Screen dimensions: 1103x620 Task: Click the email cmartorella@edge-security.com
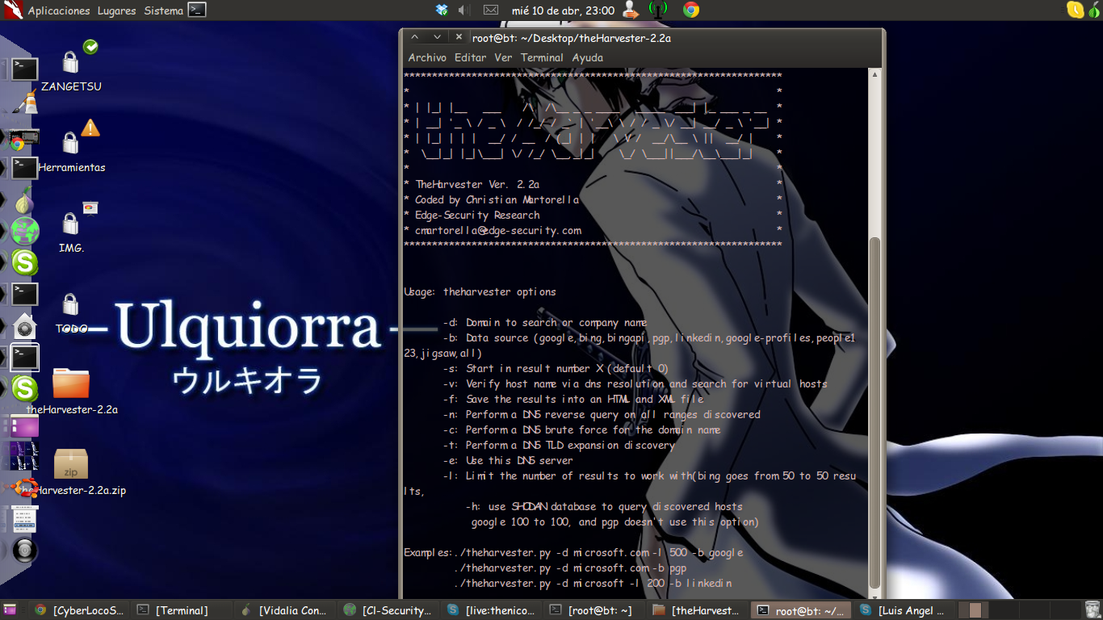(x=498, y=230)
